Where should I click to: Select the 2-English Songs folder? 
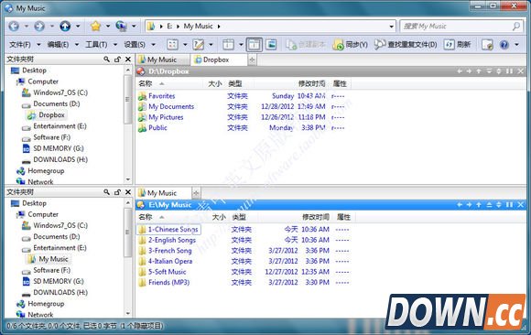coord(172,240)
